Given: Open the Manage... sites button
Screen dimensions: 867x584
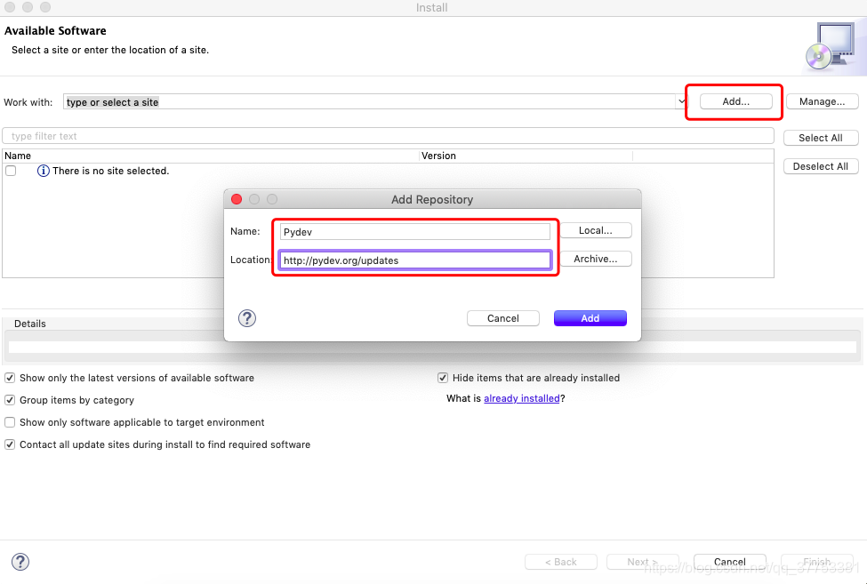Looking at the screenshot, I should [x=823, y=101].
